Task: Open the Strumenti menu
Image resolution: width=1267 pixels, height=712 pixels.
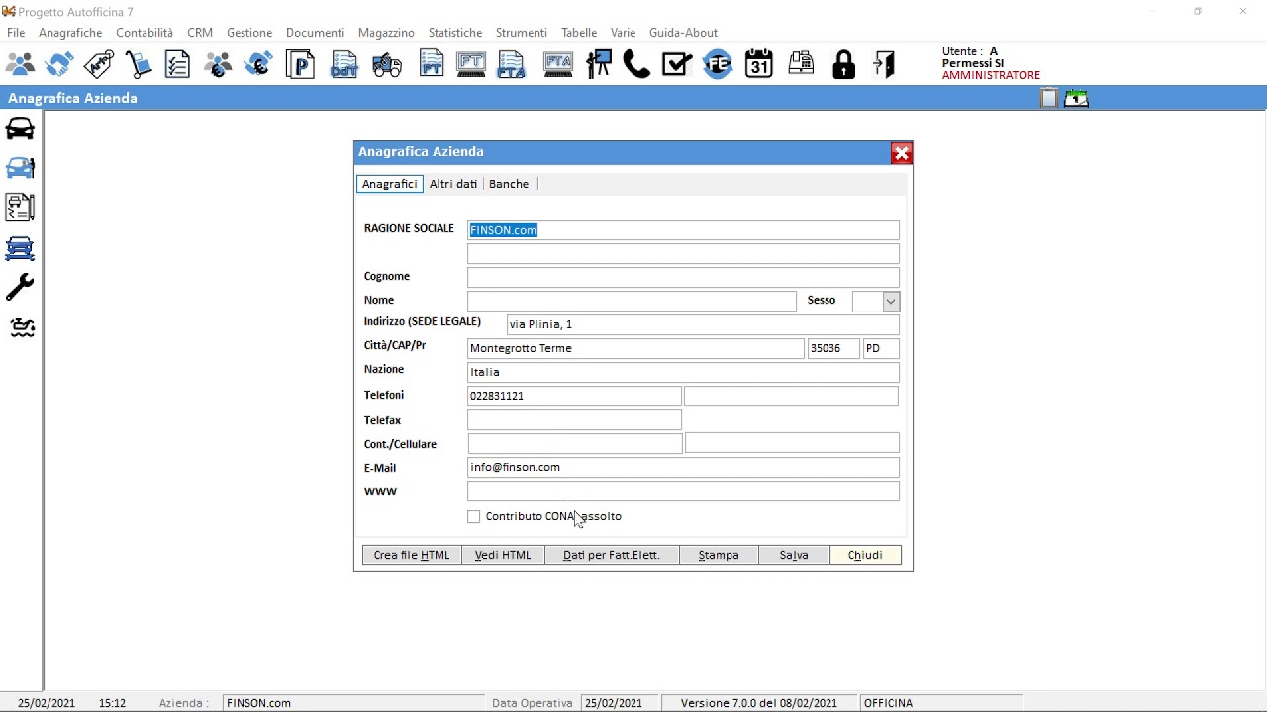Action: (522, 33)
